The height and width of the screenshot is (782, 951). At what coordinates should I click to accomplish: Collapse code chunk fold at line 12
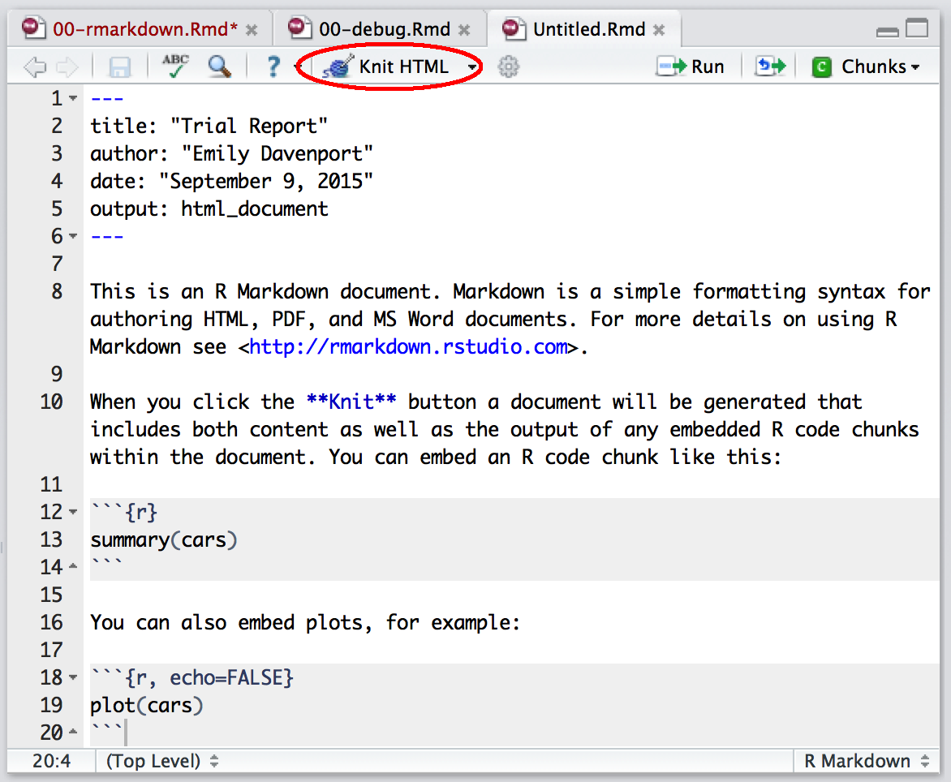tap(73, 512)
